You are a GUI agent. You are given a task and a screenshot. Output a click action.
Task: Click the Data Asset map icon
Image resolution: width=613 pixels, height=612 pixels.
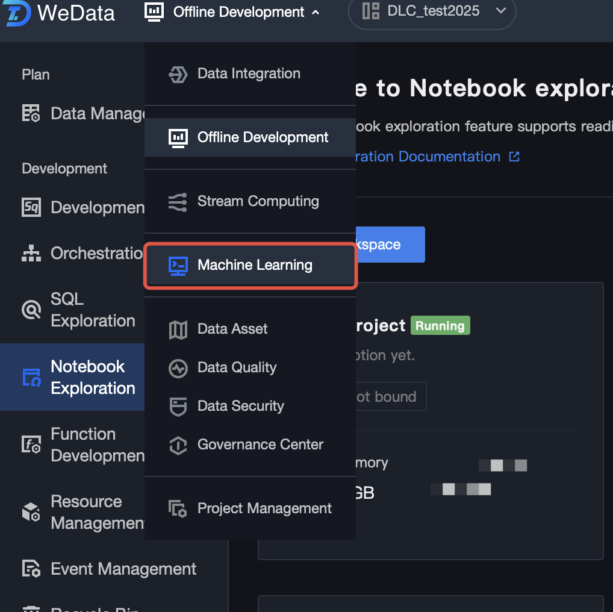178,329
